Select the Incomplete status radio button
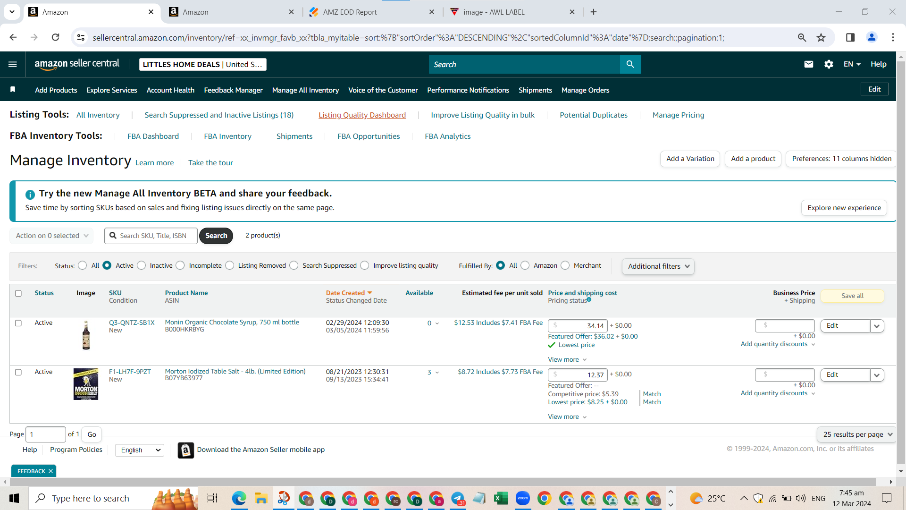The width and height of the screenshot is (906, 510). tap(180, 265)
